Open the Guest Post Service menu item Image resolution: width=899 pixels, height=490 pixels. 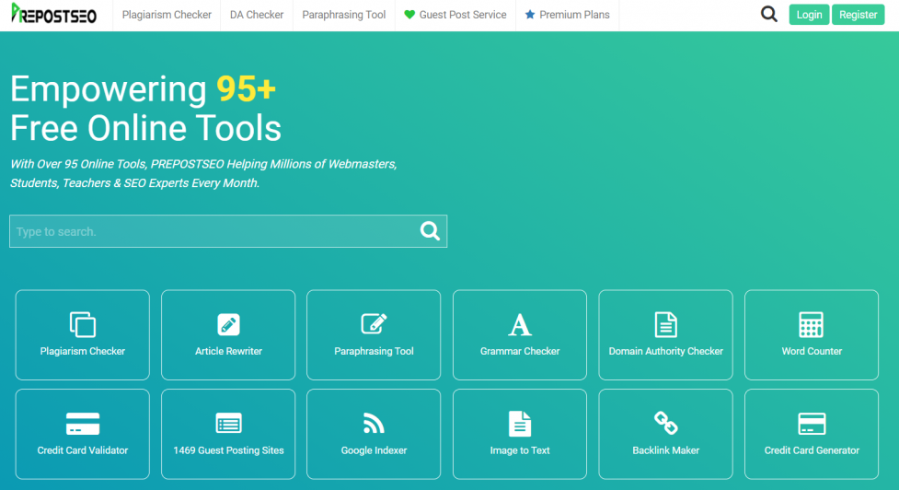coord(463,15)
